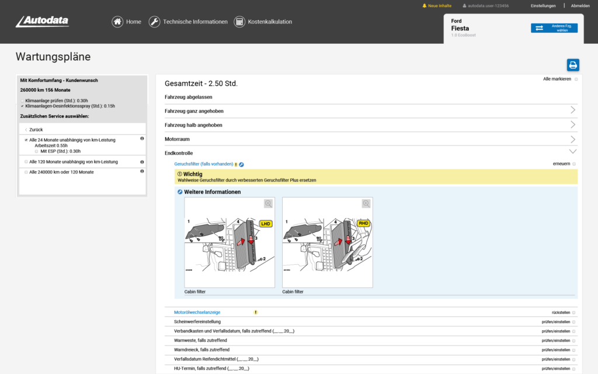Tick the Scheinwerfereinstellung prüfen/einstellen checkbox
Viewport: 598px width, 374px height.
pos(573,322)
